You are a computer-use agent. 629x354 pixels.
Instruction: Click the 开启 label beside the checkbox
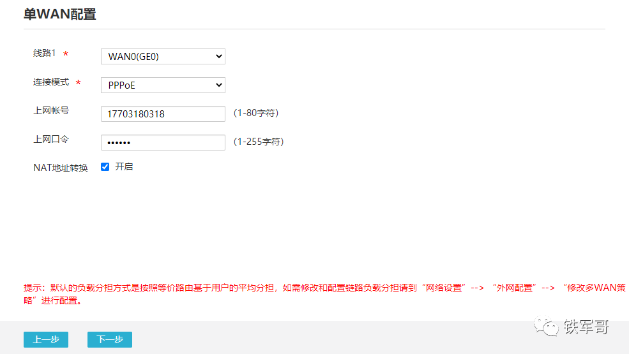(x=124, y=167)
